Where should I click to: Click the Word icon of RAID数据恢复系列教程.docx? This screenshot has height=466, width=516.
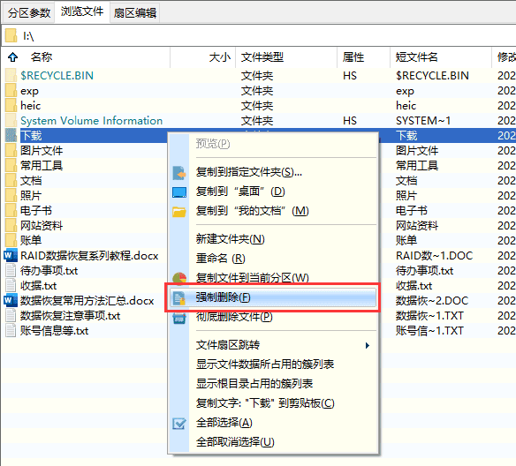(x=10, y=255)
